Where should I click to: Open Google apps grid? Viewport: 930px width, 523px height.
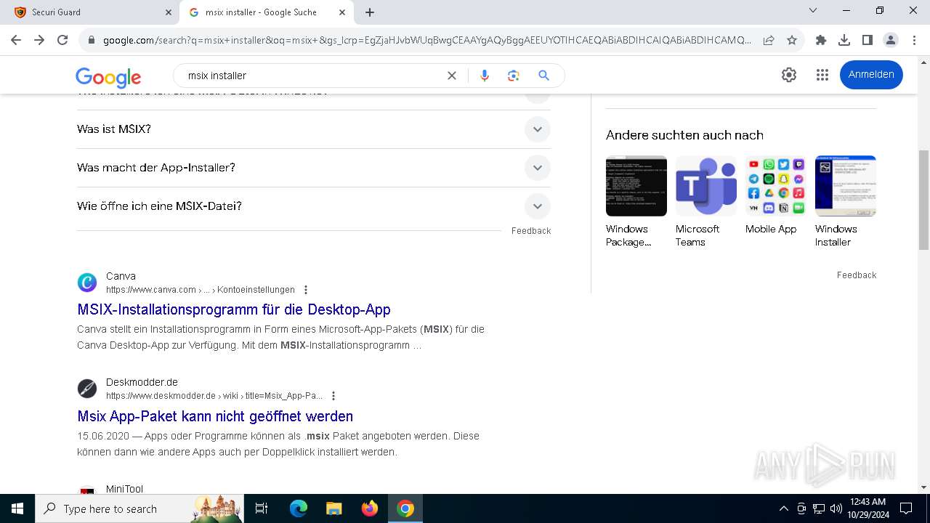coord(822,75)
